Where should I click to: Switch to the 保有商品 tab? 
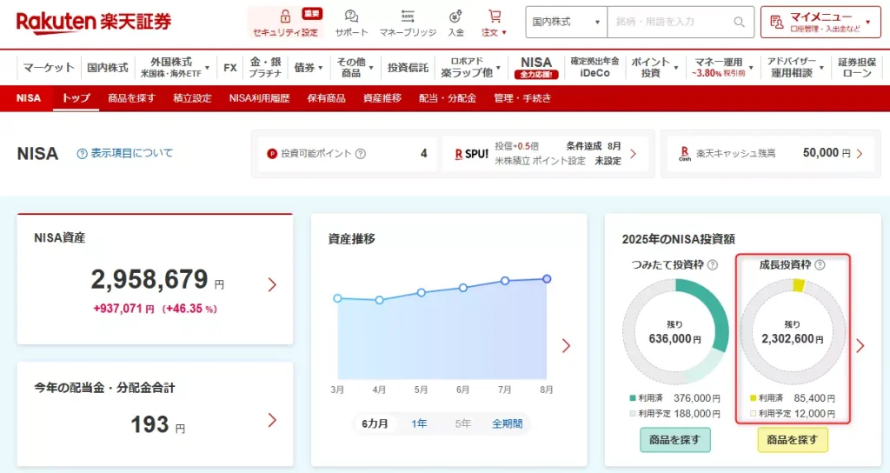pyautogui.click(x=327, y=98)
